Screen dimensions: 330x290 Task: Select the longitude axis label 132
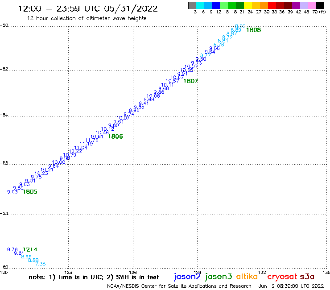pos(262,272)
